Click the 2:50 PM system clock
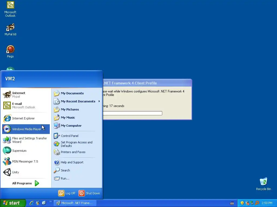This screenshot has width=277, height=207. (267, 203)
